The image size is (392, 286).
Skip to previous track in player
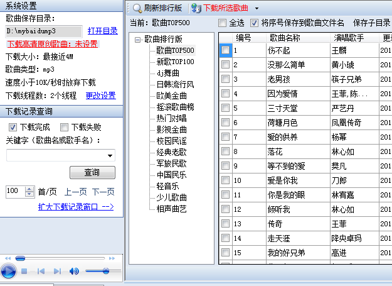[x=41, y=271]
